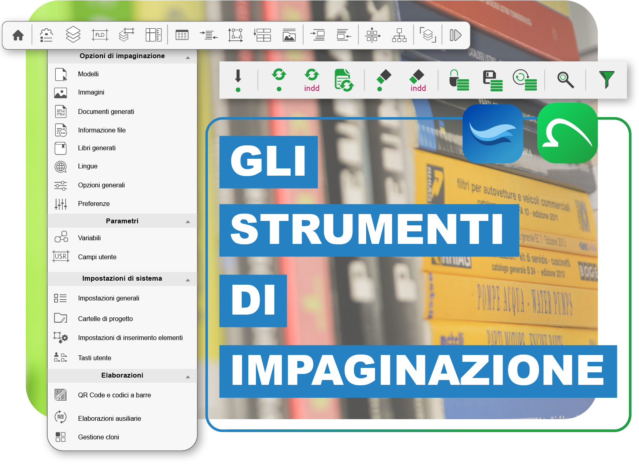Click the table columns layout icon
The width and height of the screenshot is (639, 464).
(153, 35)
